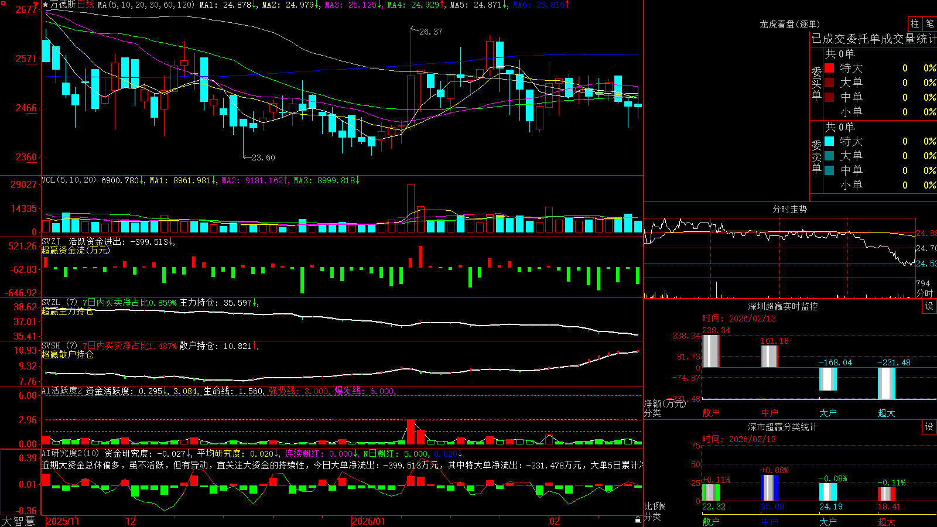Click the 分时走势 panel title
The width and height of the screenshot is (937, 527).
pos(789,209)
